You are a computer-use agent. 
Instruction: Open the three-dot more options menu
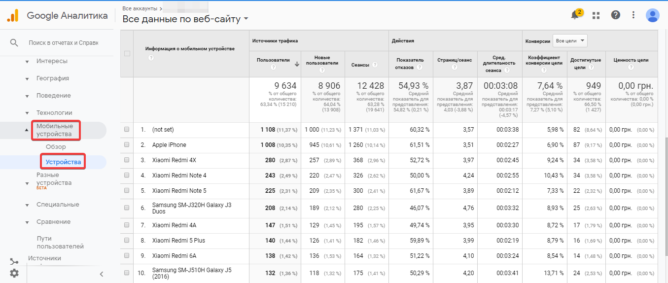point(633,15)
